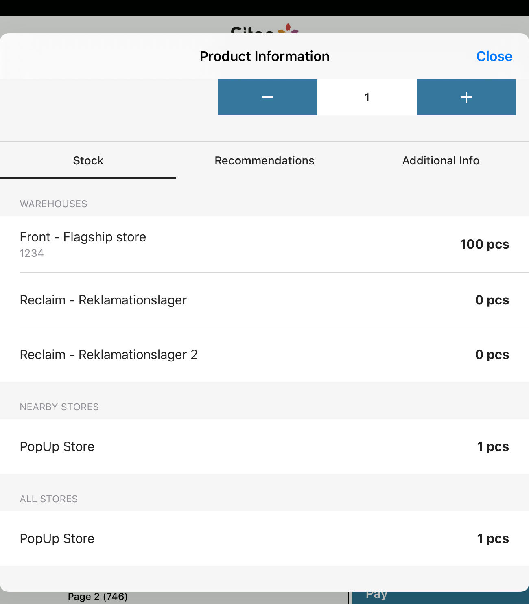The image size is (529, 604).
Task: Tap the Page 2 (746) label
Action: (98, 597)
